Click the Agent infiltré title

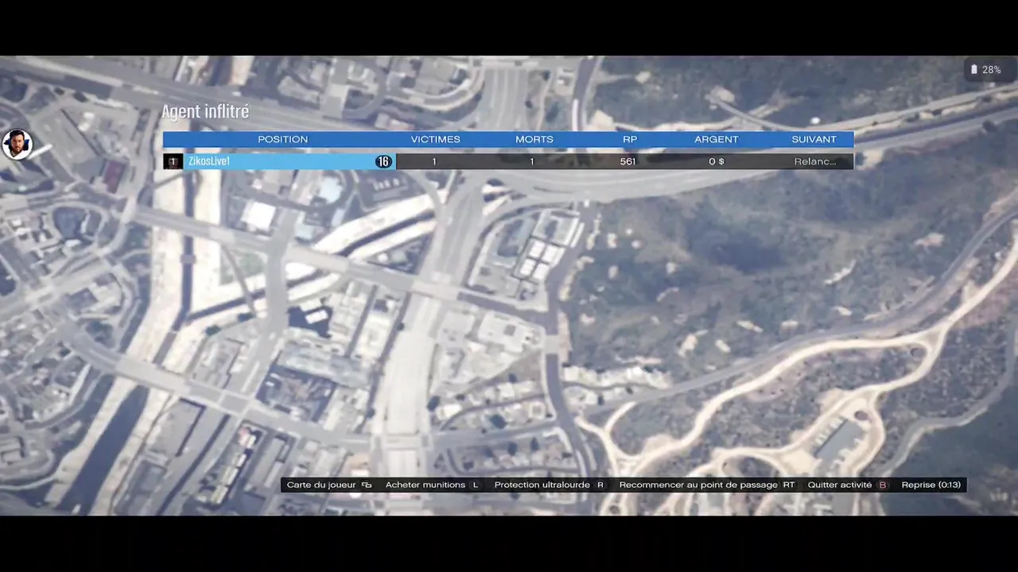[205, 112]
